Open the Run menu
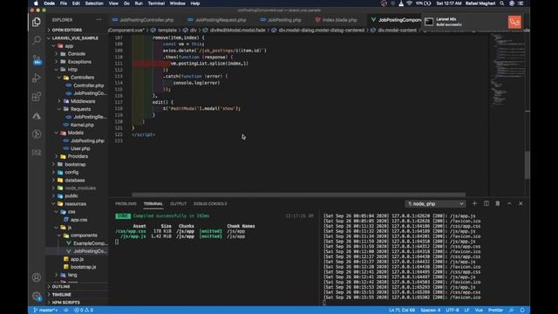The height and width of the screenshot is (314, 558). (139, 3)
